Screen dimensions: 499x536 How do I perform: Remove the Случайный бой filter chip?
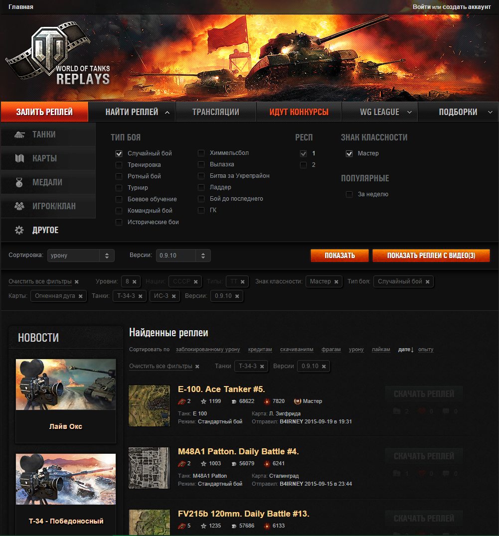(x=428, y=281)
